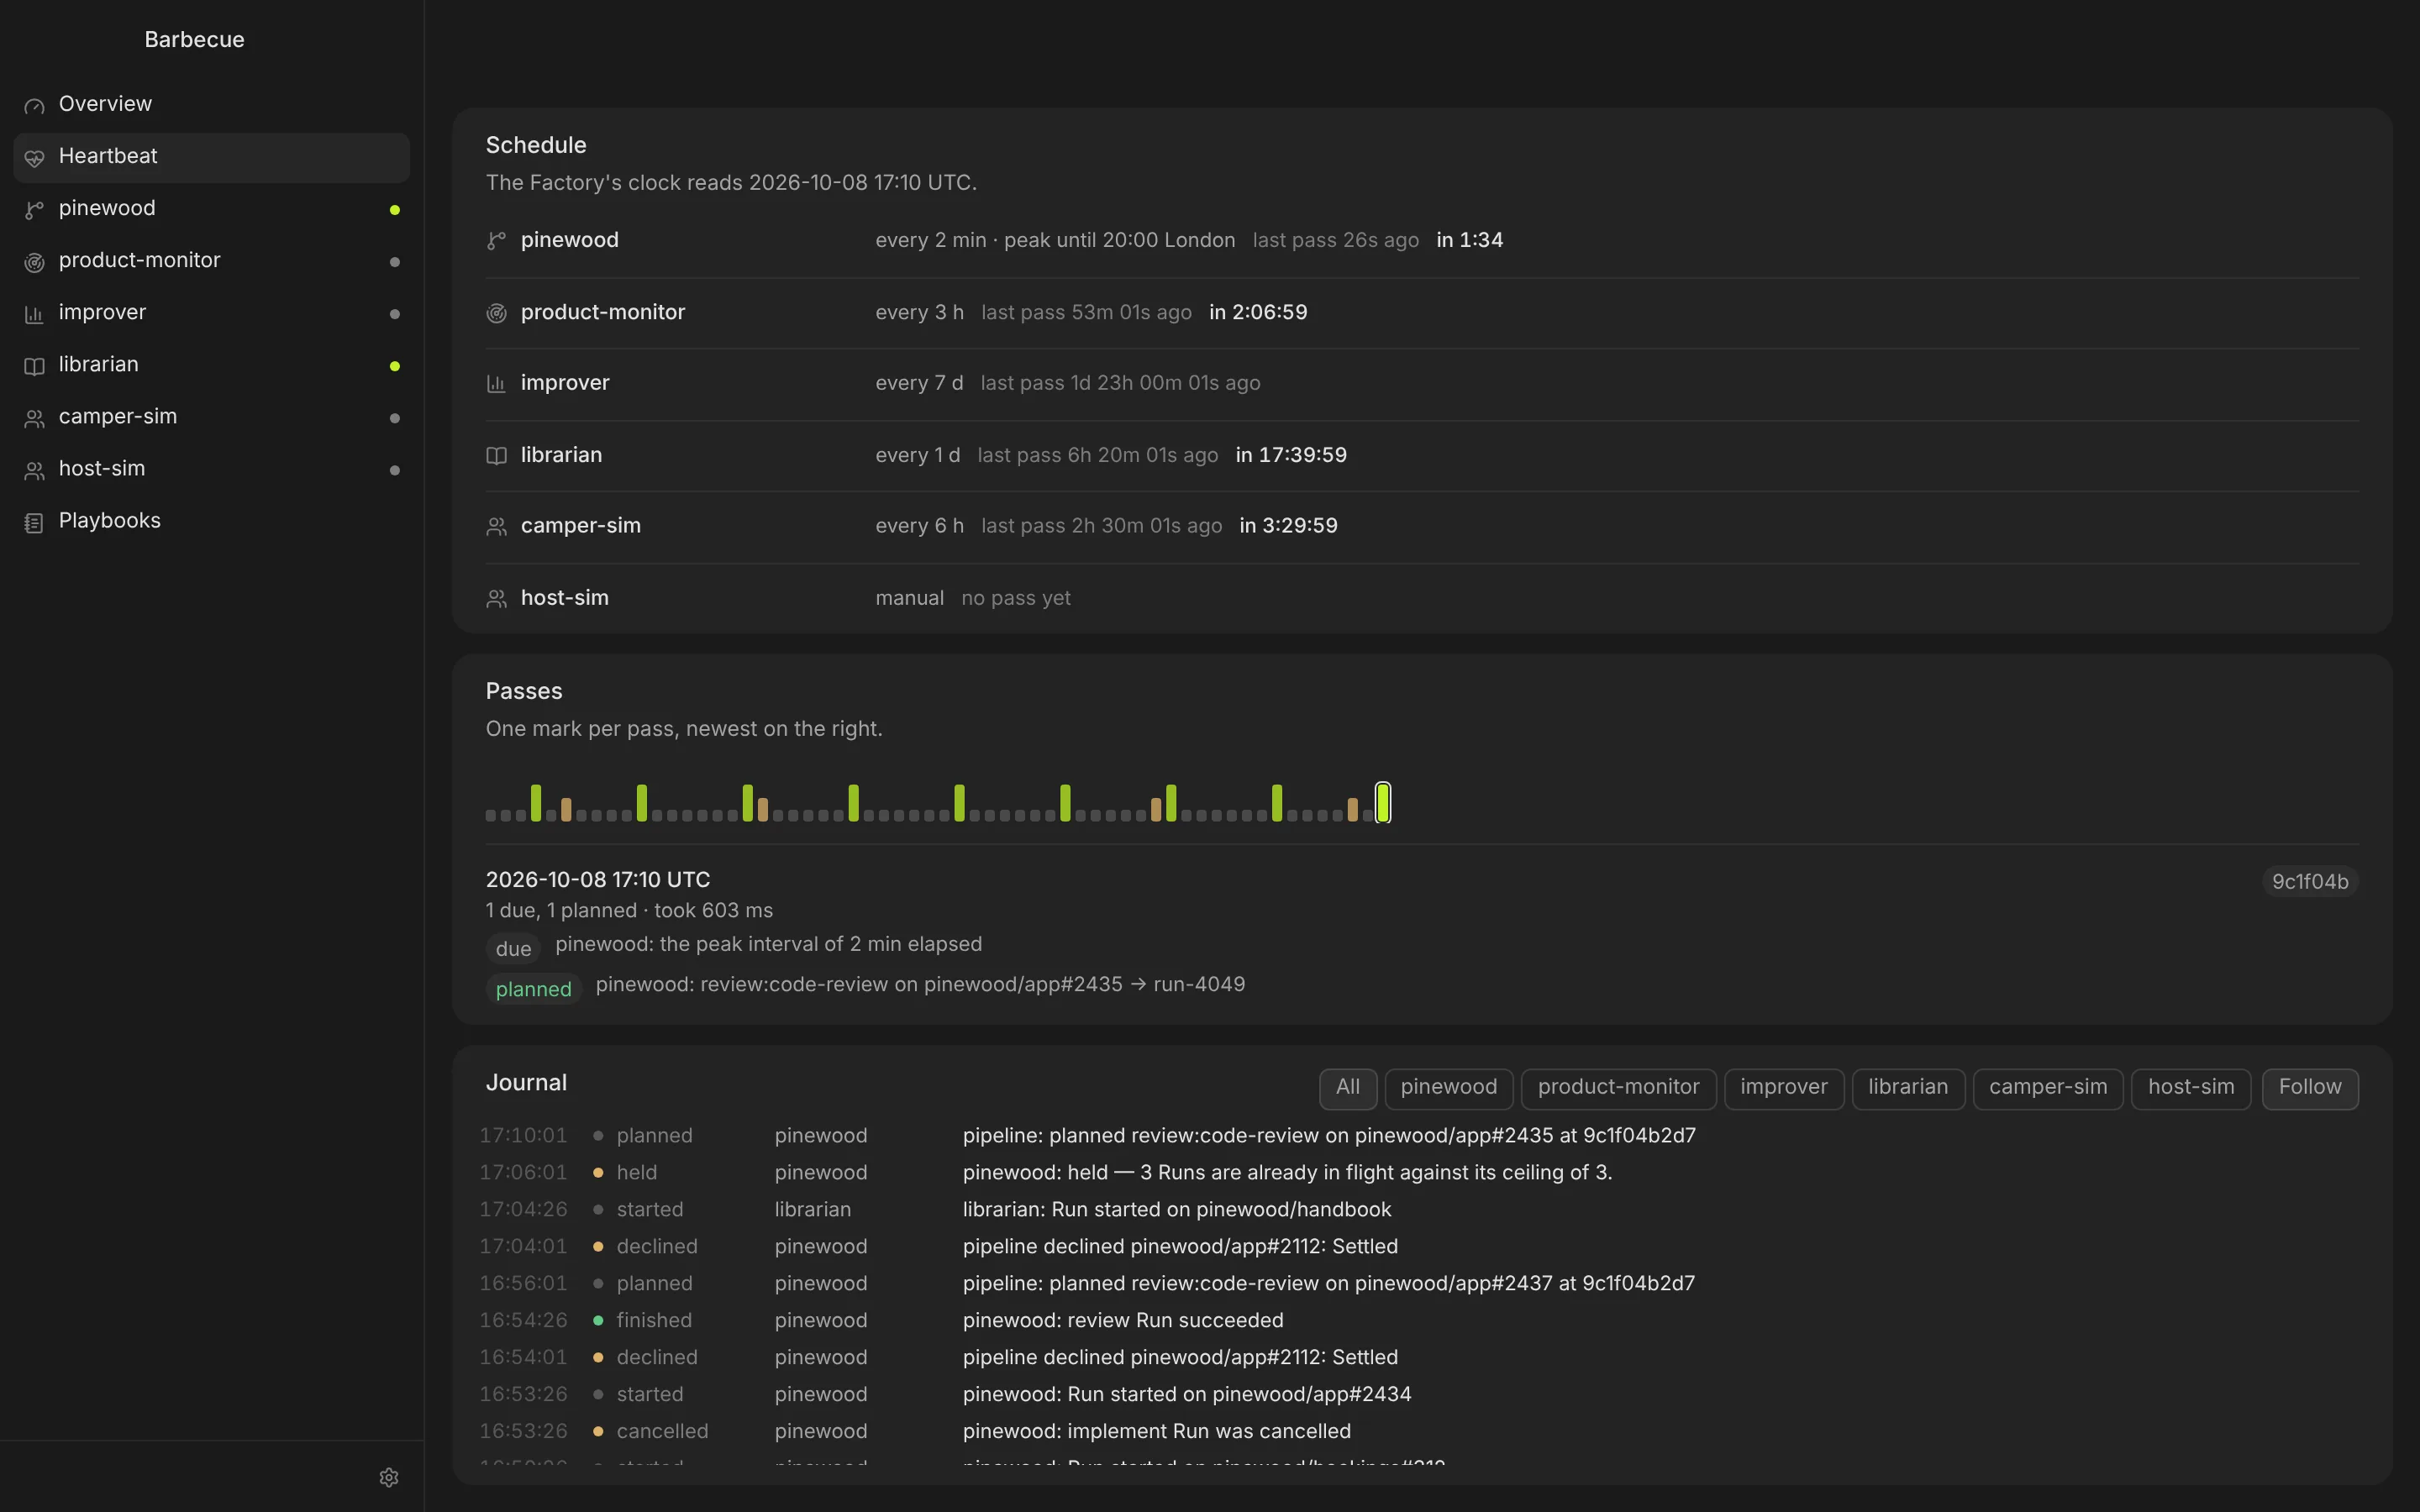Click improver chart icon in Schedule list
The width and height of the screenshot is (2420, 1512).
click(496, 383)
